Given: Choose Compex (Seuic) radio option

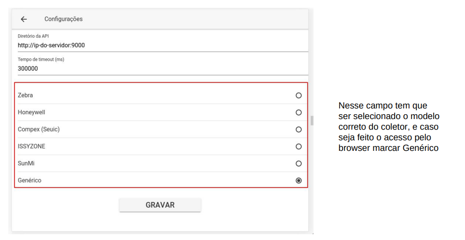Looking at the screenshot, I should tap(299, 130).
